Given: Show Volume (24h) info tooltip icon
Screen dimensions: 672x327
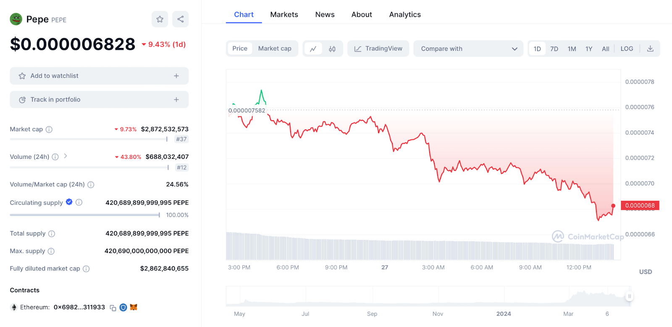Looking at the screenshot, I should (55, 157).
